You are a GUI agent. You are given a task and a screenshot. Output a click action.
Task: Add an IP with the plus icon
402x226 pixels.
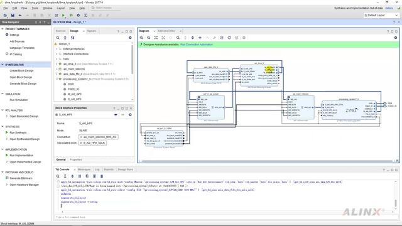coord(200,38)
